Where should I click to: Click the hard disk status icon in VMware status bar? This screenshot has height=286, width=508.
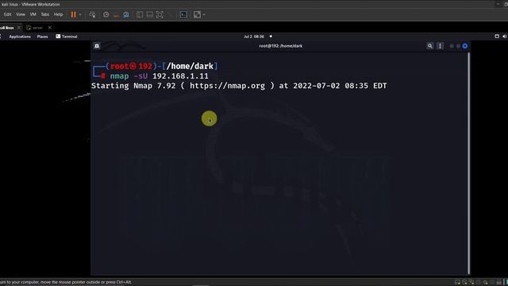457,283
